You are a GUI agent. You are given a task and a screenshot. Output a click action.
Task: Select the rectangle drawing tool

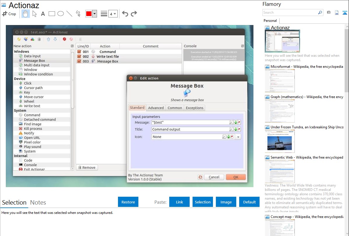click(52, 14)
